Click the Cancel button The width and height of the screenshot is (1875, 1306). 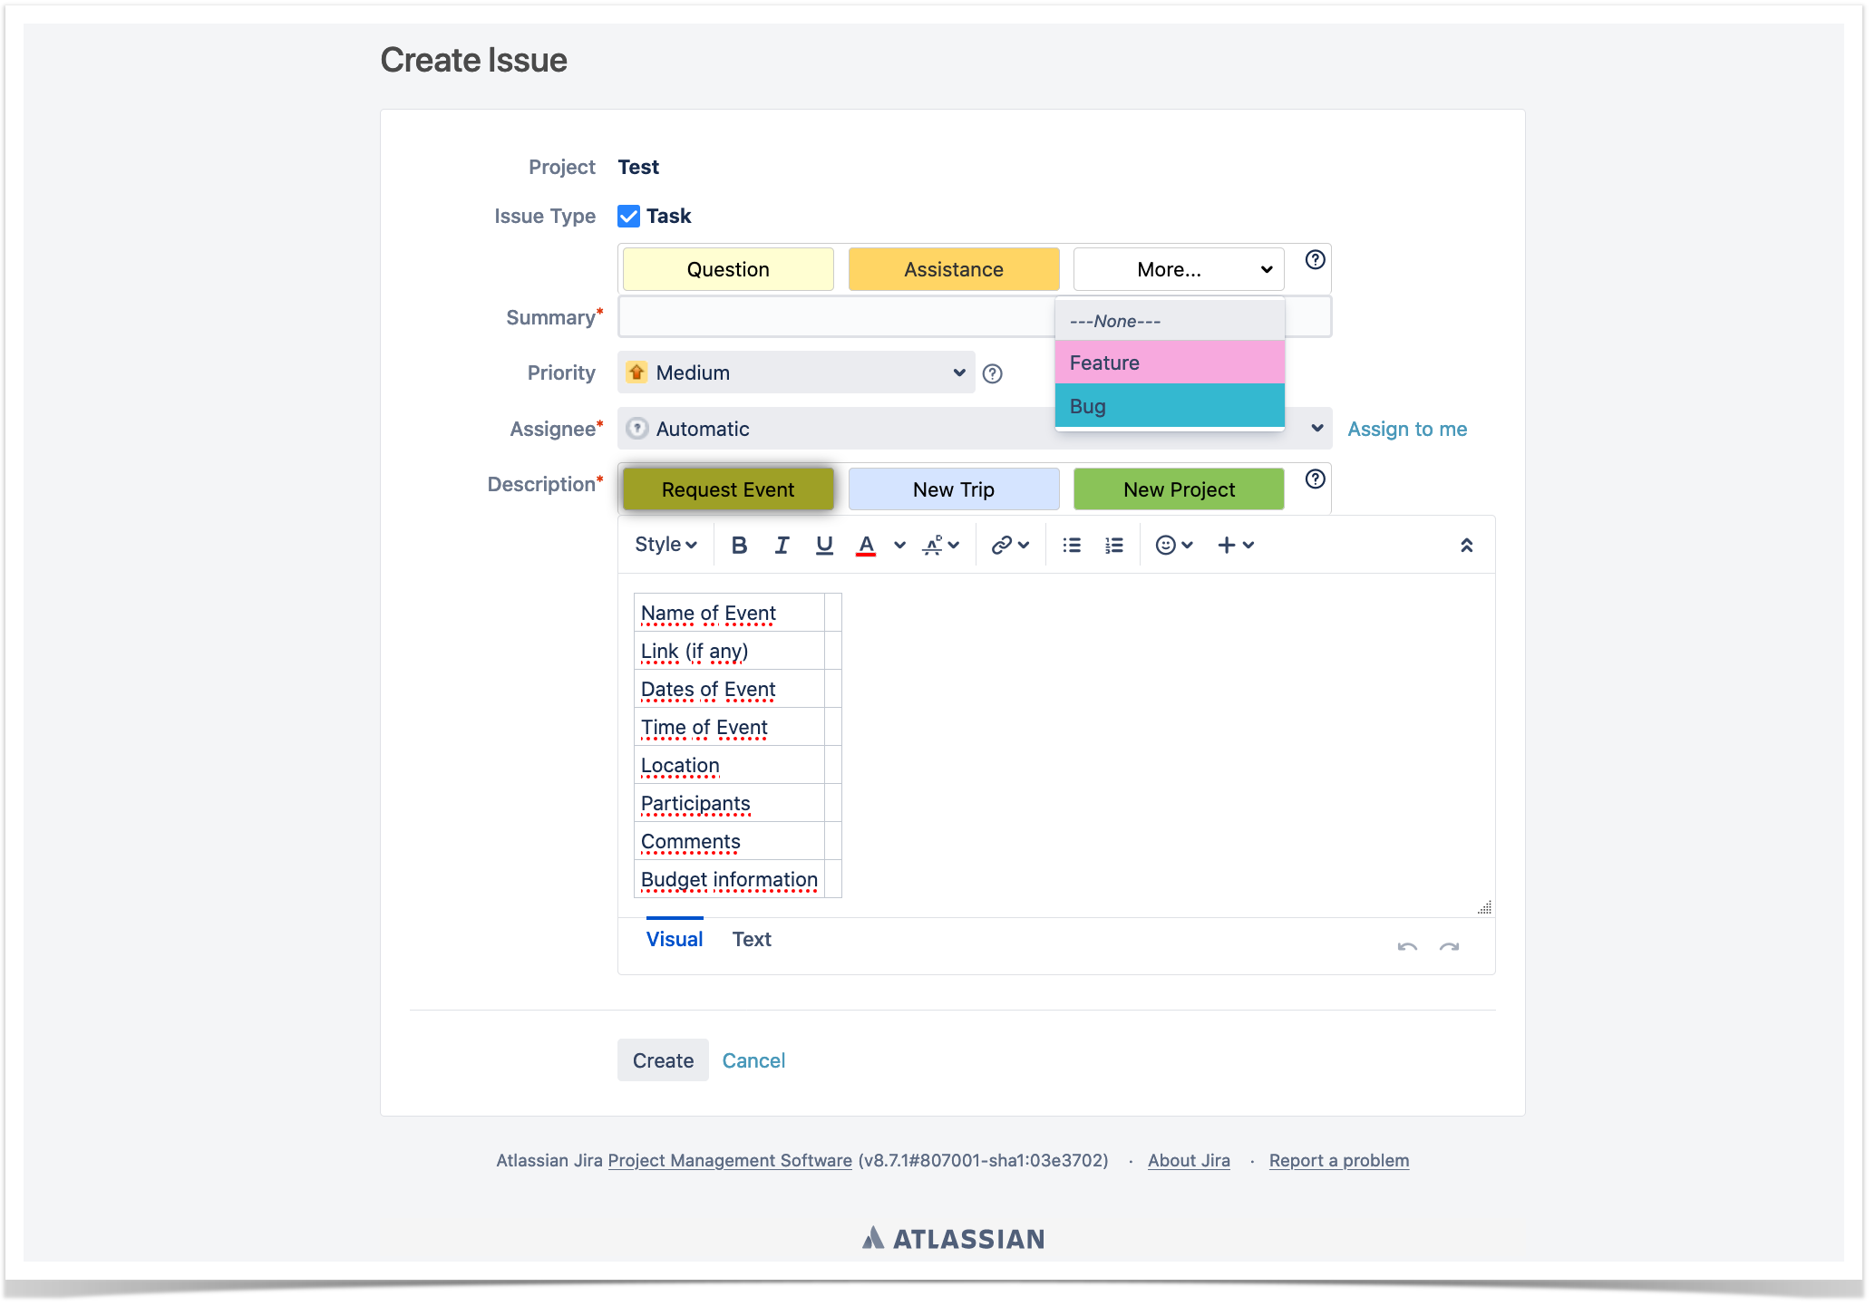pos(753,1059)
